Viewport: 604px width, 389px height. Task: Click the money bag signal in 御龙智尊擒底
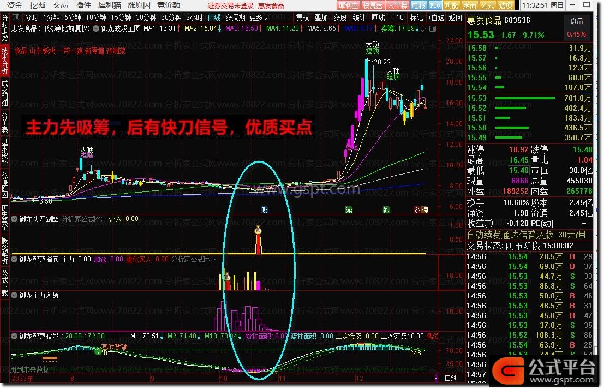(228, 277)
